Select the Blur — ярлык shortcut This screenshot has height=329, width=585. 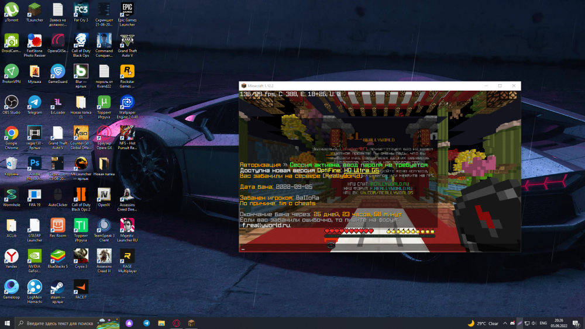[x=81, y=77]
